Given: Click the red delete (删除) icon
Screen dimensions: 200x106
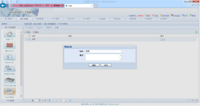Looking at the screenshot, I should (34, 32).
